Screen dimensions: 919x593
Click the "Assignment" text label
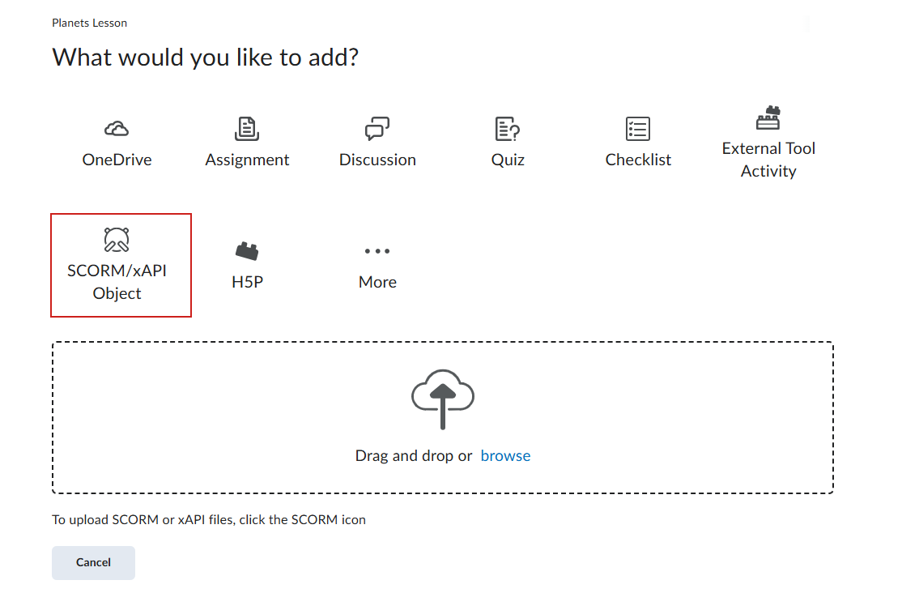coord(247,160)
